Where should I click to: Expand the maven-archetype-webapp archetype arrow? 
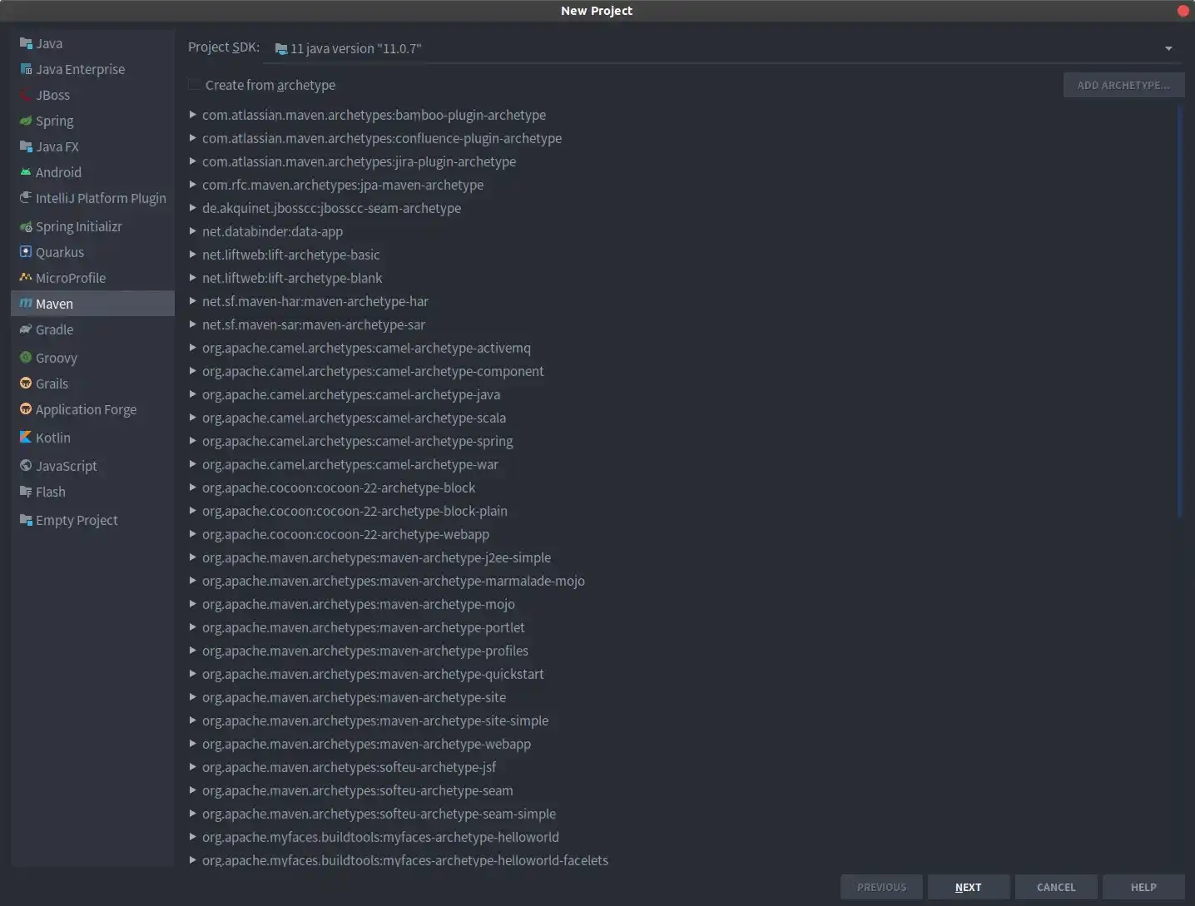pos(193,744)
